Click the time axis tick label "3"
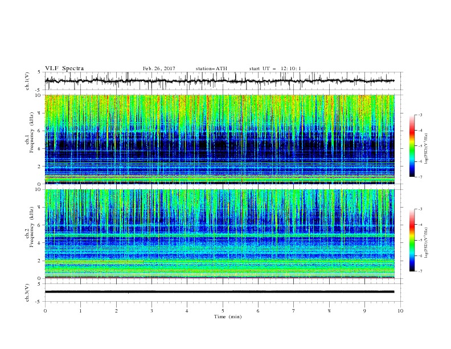451x349 pixels. point(151,311)
